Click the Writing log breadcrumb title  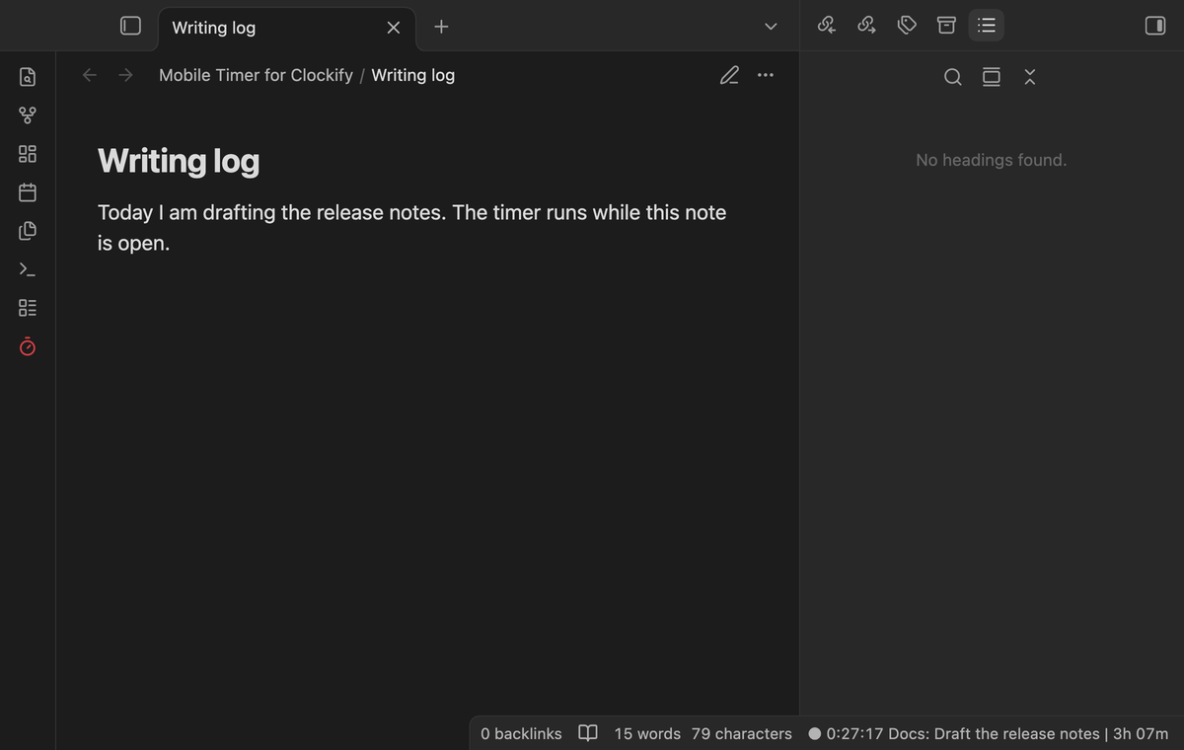[412, 75]
